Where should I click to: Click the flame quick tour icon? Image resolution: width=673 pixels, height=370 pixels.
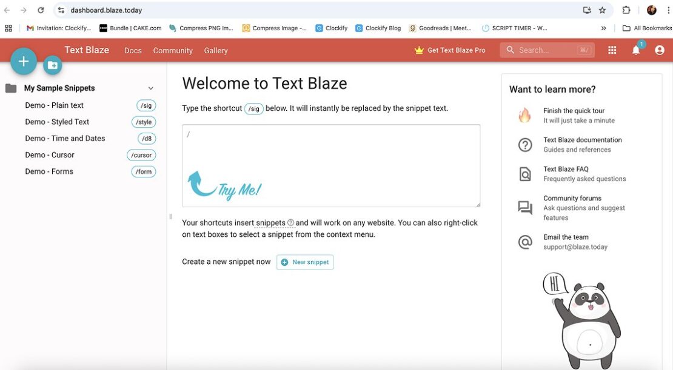click(x=524, y=115)
